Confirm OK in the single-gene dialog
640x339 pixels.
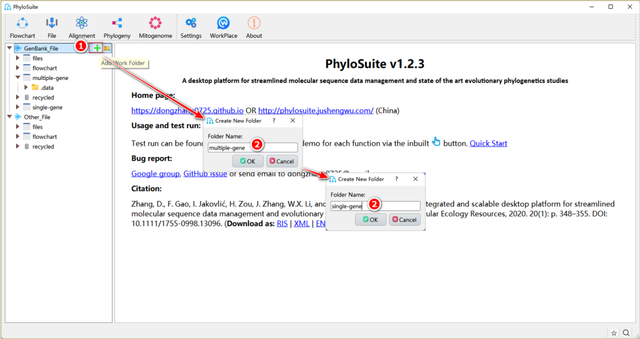370,220
